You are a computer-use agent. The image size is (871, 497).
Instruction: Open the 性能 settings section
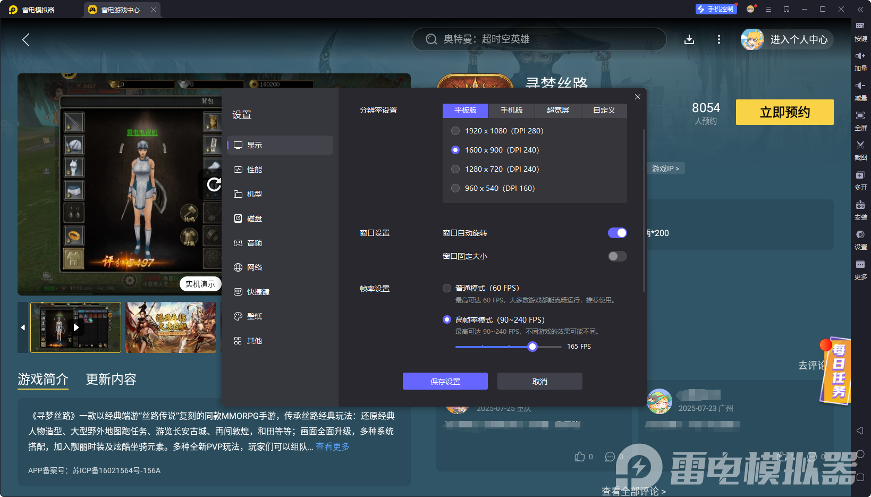[x=255, y=170]
